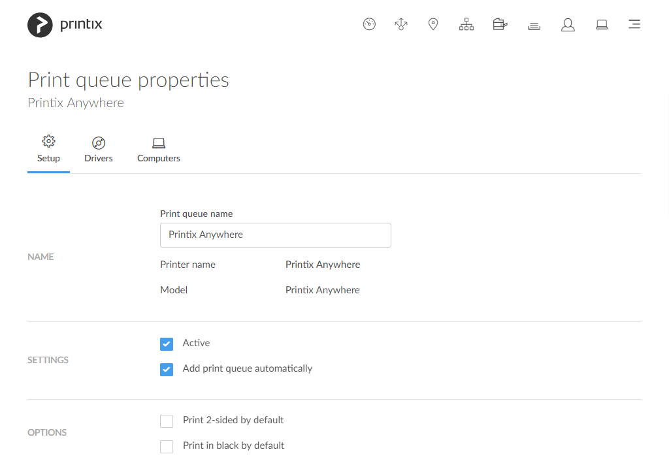
Task: Open the Computers laptop icon in header
Action: [602, 25]
